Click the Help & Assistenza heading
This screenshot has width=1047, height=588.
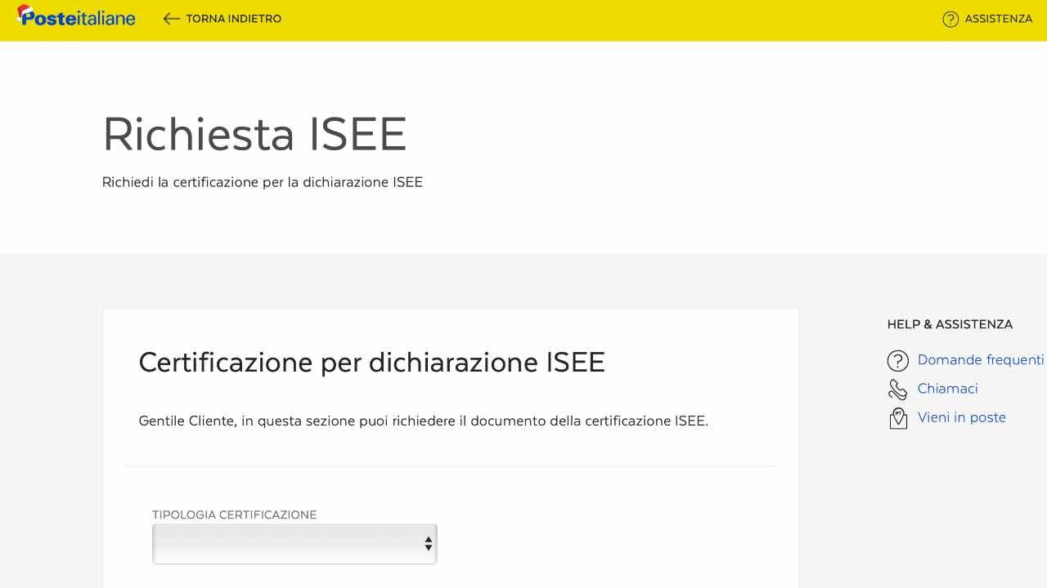[949, 324]
